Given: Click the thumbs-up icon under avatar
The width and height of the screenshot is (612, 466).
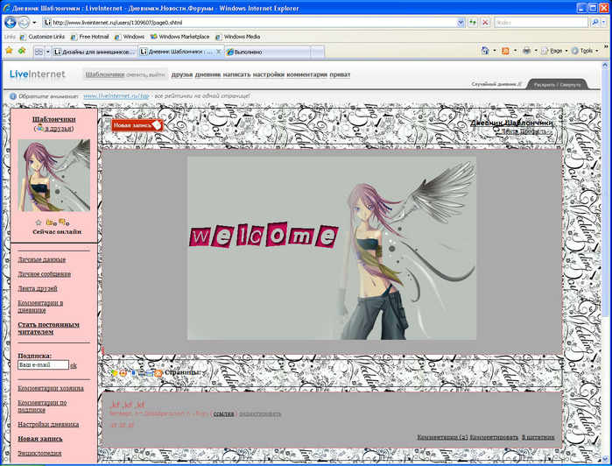Looking at the screenshot, I should pos(50,222).
